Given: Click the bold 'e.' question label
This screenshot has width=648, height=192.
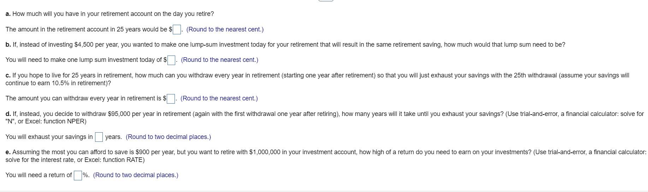Looking at the screenshot, I should tap(8, 152).
